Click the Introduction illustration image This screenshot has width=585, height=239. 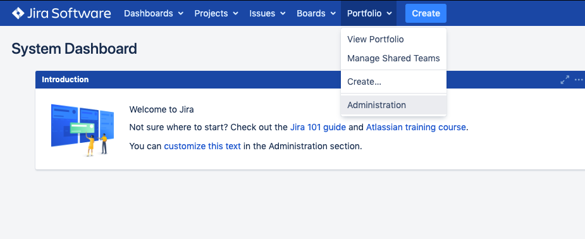pos(82,130)
